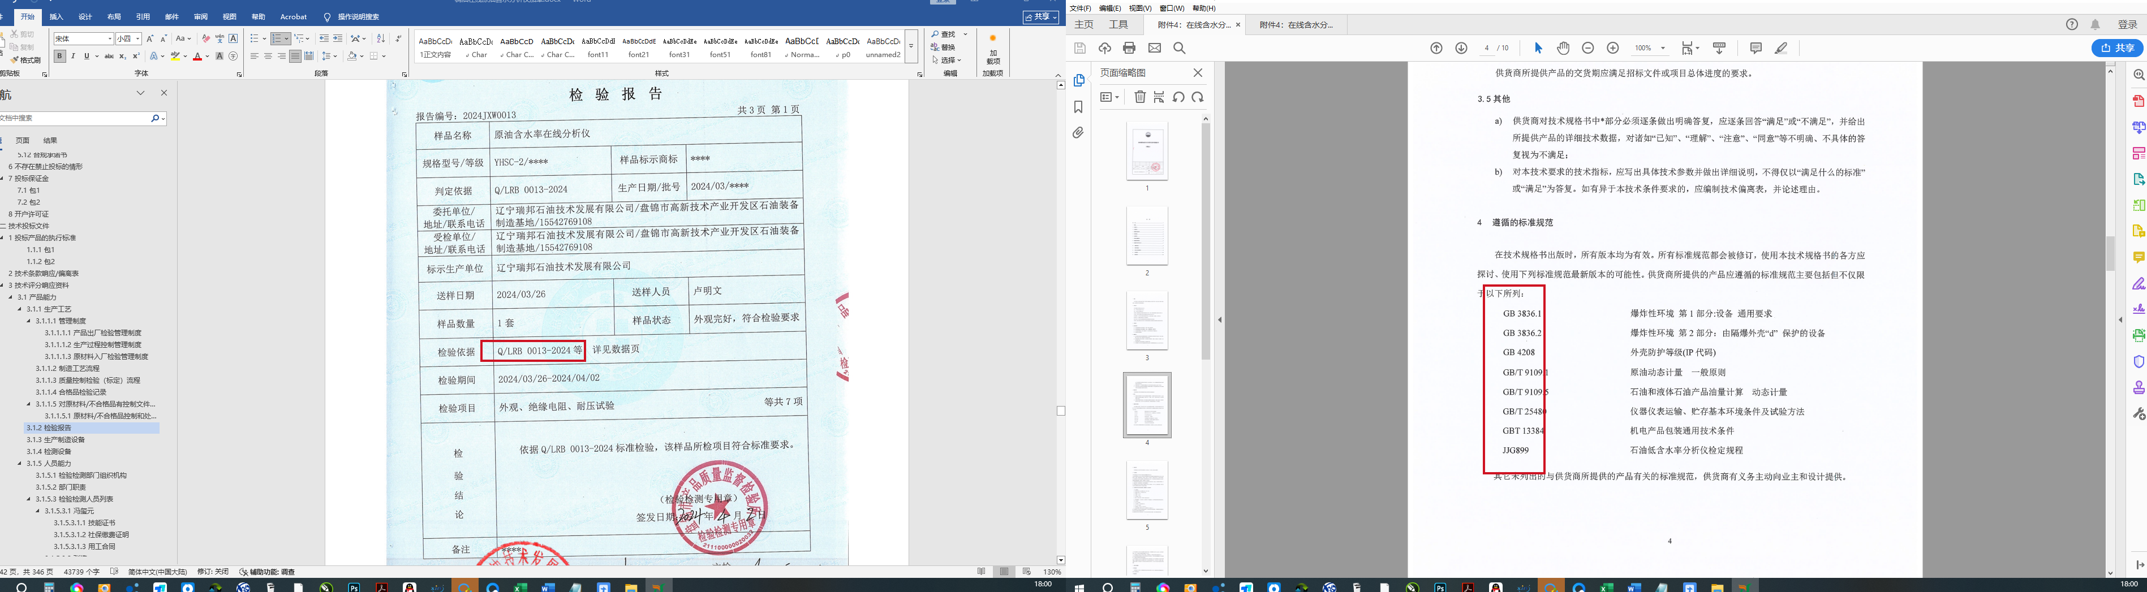Image resolution: width=2147 pixels, height=592 pixels.
Task: Open the Acrobat ribbon tab in Word
Action: 294,16
